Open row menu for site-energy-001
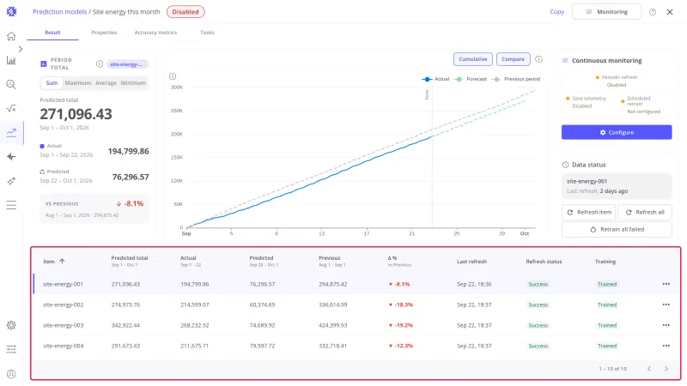Screen dimensions: 687x386 click(666, 284)
